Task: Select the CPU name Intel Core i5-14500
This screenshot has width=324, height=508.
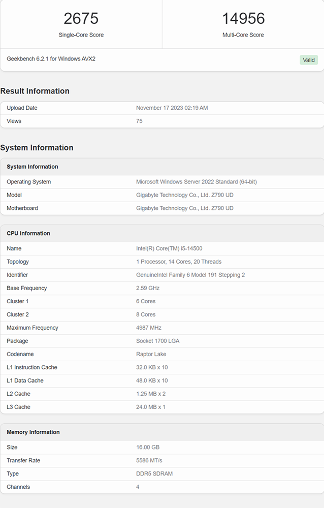Action: (169, 248)
